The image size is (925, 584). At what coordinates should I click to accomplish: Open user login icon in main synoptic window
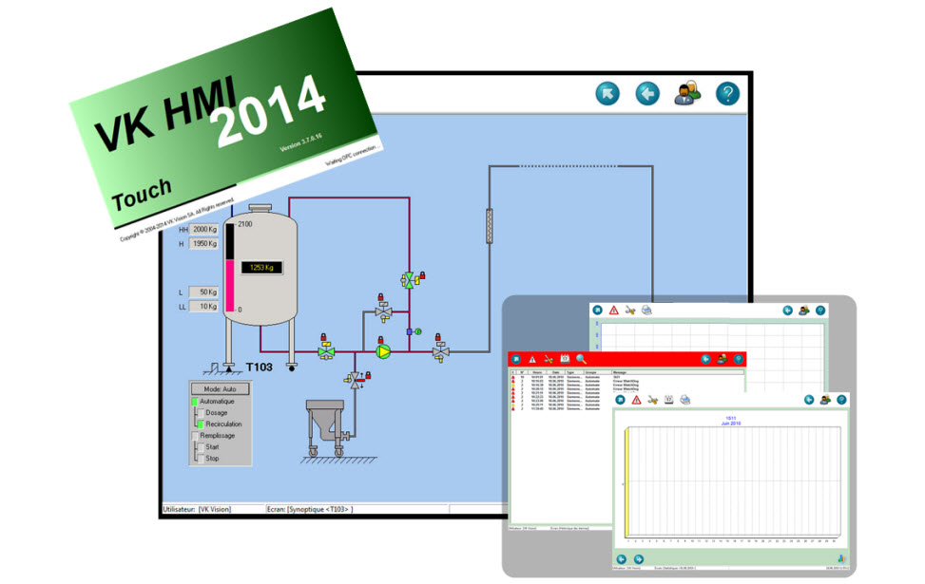(x=687, y=93)
